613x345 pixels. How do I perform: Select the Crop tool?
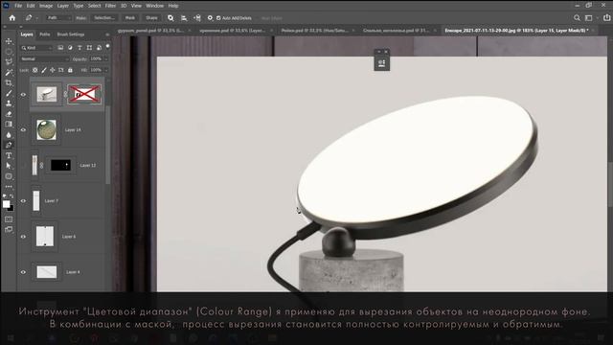9,83
